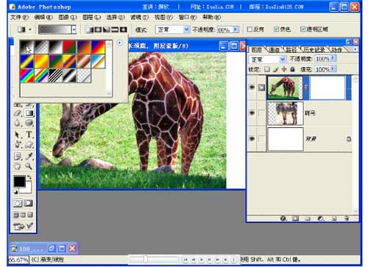This screenshot has height=267, width=368.
Task: Choose Linear gradient style
Action: (90, 30)
